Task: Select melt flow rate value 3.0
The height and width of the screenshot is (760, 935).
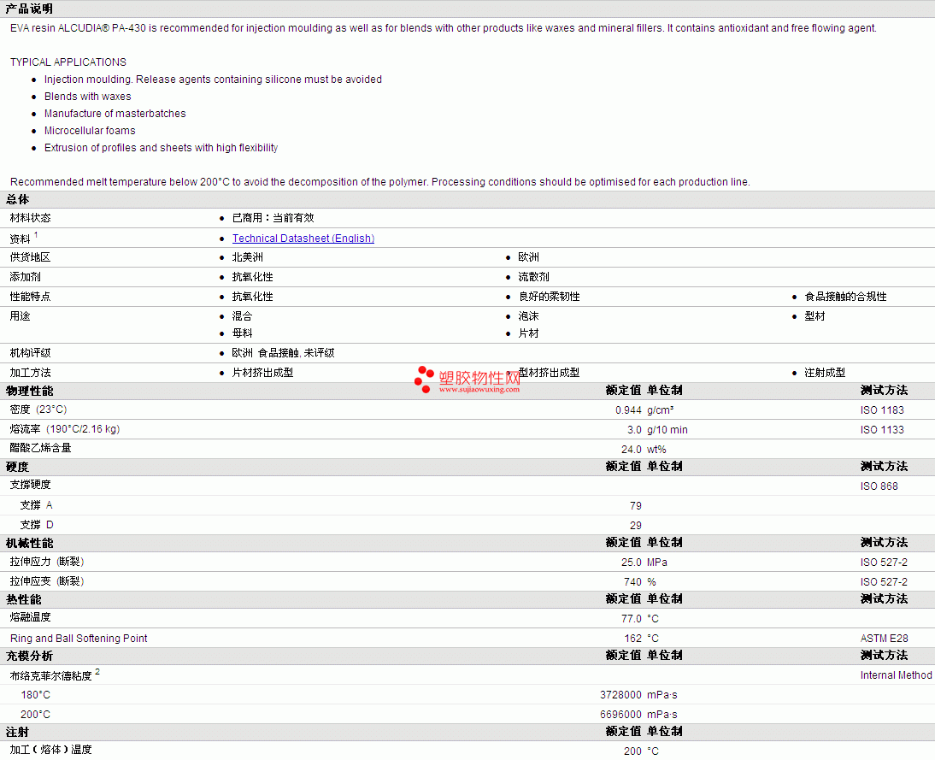Action: (x=634, y=429)
